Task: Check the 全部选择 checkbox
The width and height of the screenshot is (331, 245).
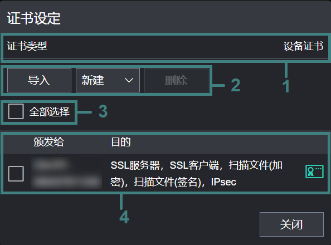Action: click(x=16, y=111)
